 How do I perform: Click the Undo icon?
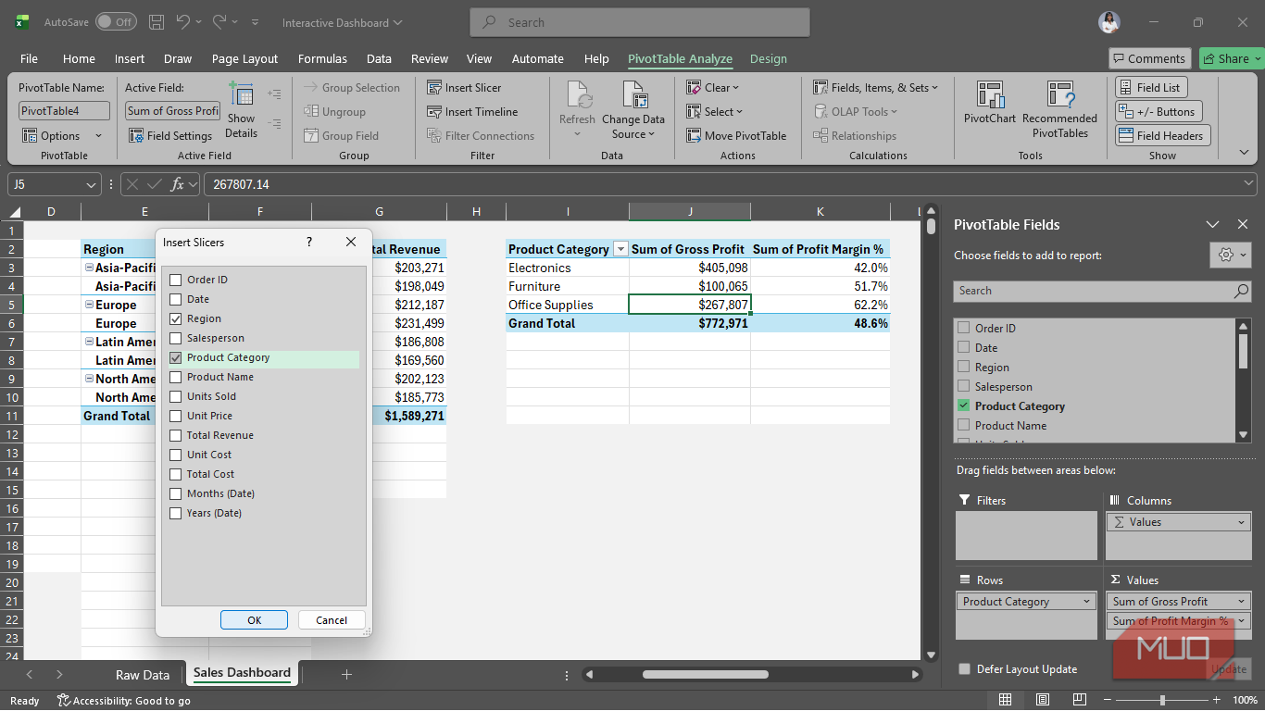pos(183,22)
